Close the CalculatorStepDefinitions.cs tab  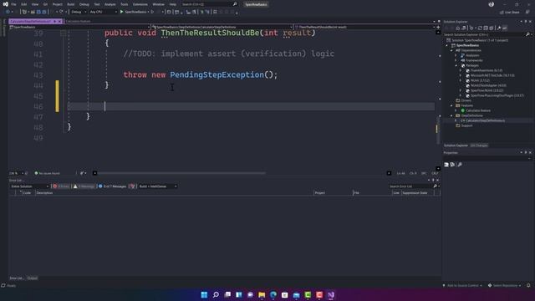click(59, 21)
